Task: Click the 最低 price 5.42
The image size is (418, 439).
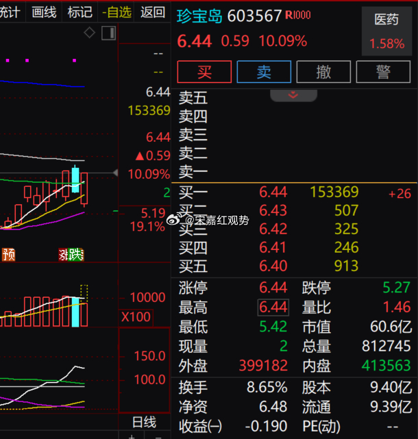Action: click(273, 327)
